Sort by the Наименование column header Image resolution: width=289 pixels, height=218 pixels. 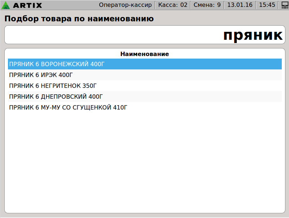144,54
